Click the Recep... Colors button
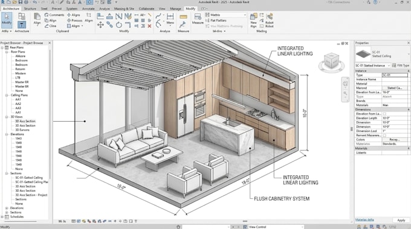411x229 pixels. click(395, 140)
